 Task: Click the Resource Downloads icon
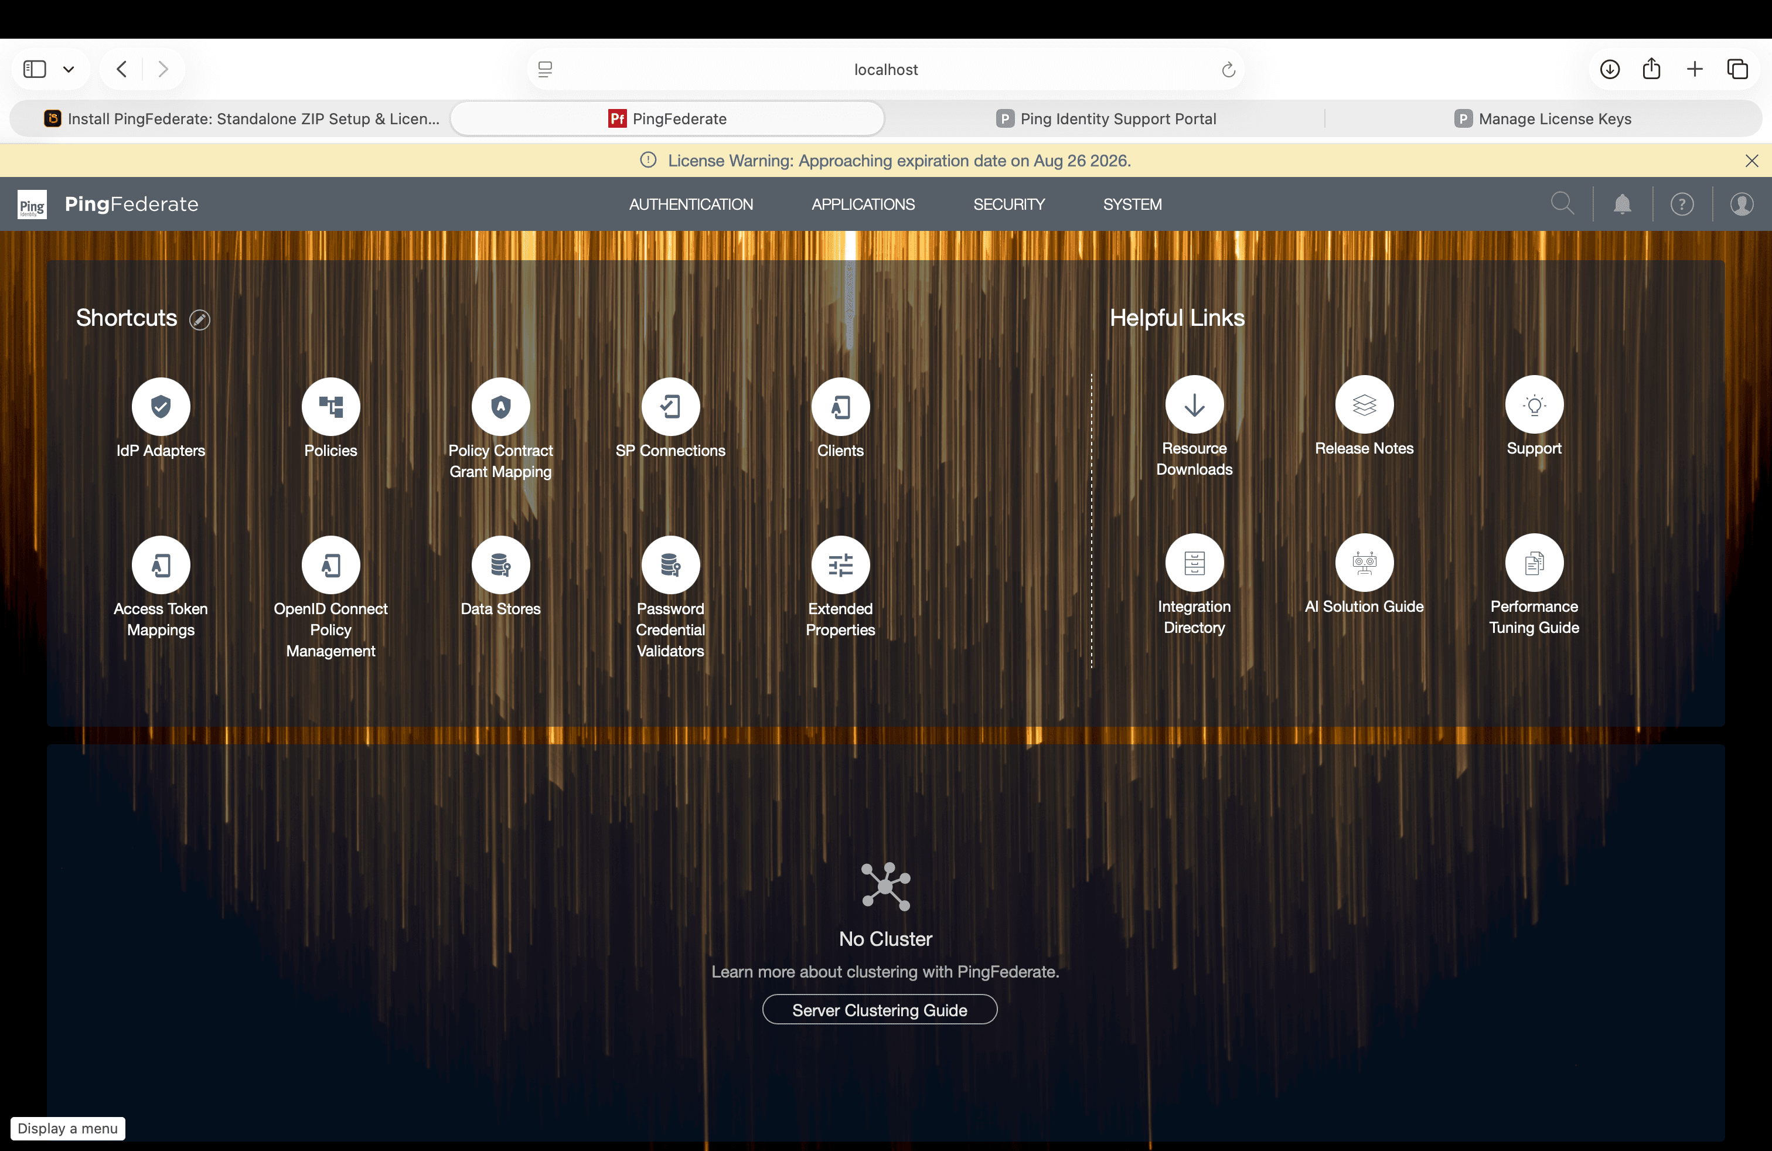pyautogui.click(x=1194, y=404)
